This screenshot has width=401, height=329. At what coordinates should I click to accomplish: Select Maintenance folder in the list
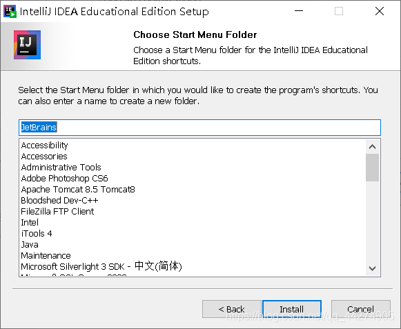46,256
